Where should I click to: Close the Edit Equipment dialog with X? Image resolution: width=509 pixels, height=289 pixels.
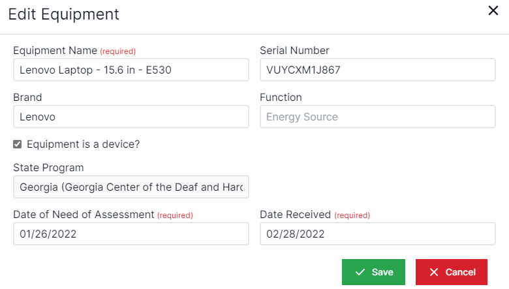point(493,10)
